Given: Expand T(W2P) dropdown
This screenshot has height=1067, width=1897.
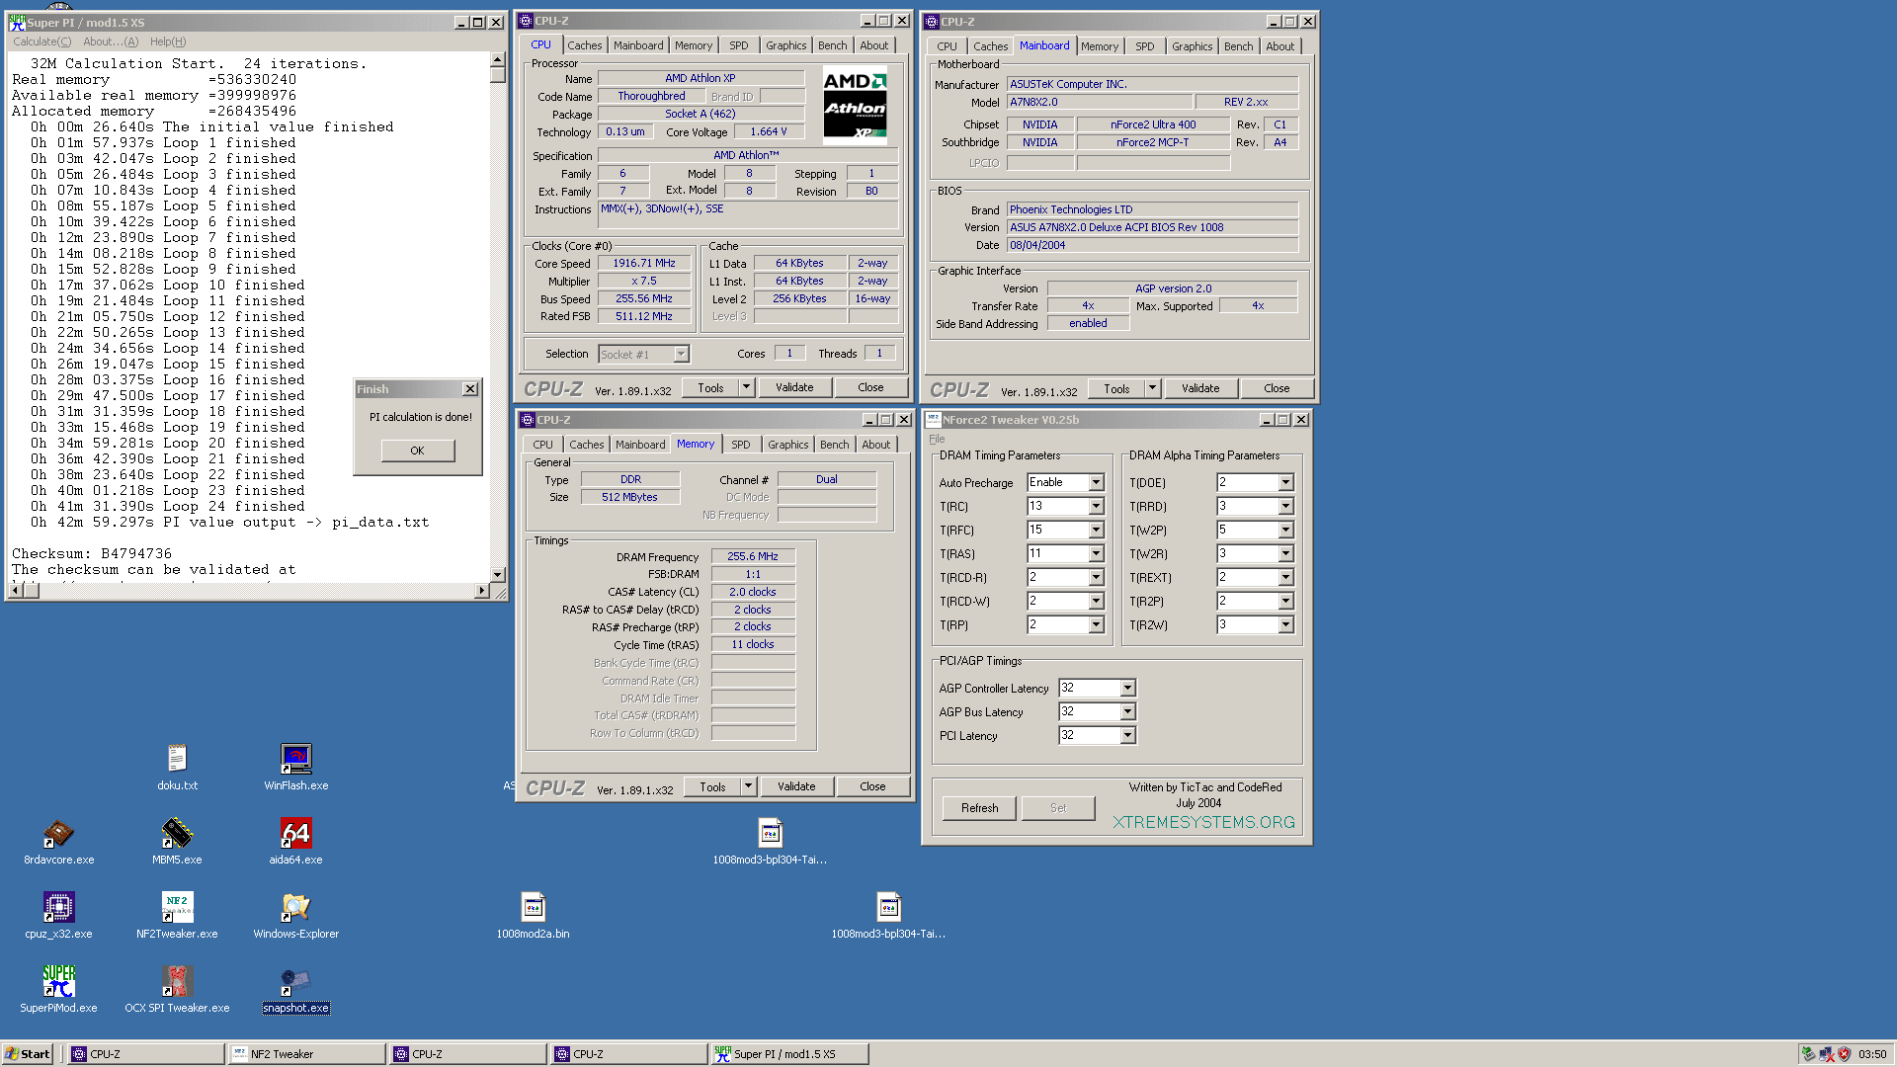Looking at the screenshot, I should click(1285, 530).
